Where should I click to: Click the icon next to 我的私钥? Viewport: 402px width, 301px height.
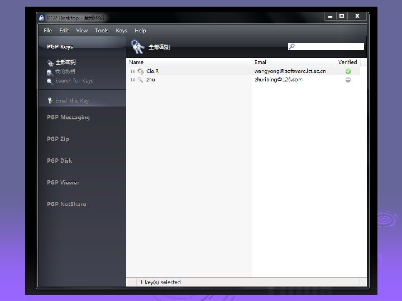pos(50,72)
